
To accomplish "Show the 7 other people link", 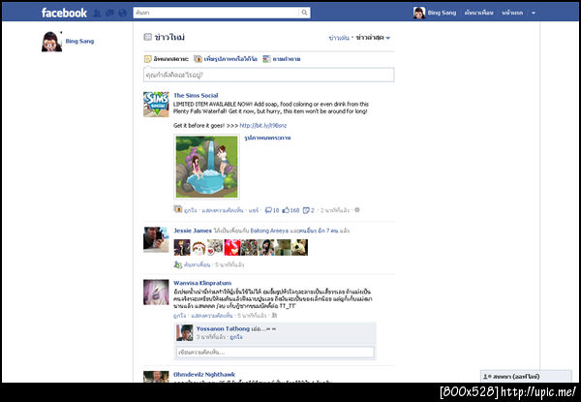I will pyautogui.click(x=319, y=231).
